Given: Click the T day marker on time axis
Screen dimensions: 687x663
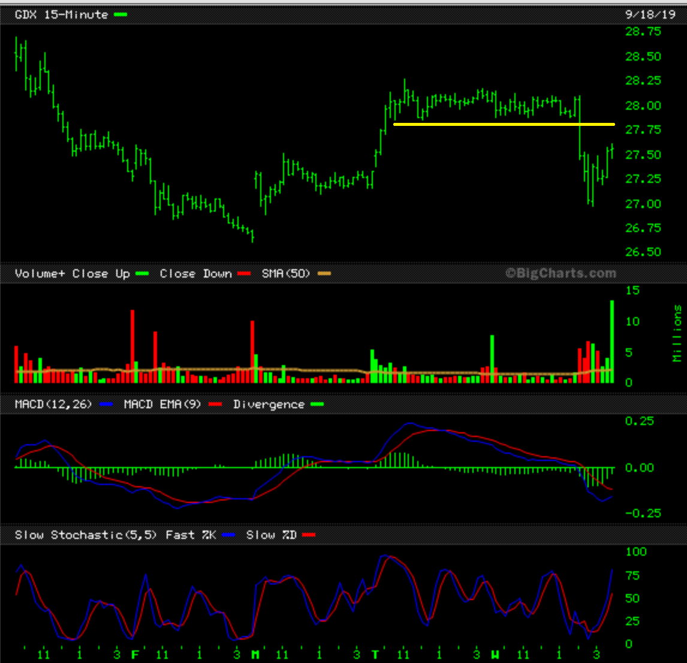Looking at the screenshot, I should (376, 655).
